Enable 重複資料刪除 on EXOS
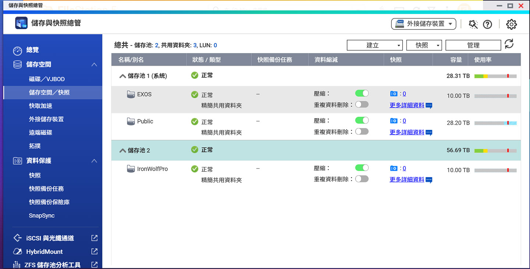 pos(361,104)
